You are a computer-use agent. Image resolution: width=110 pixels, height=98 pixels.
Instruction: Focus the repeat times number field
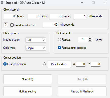pyautogui.click(x=83, y=39)
